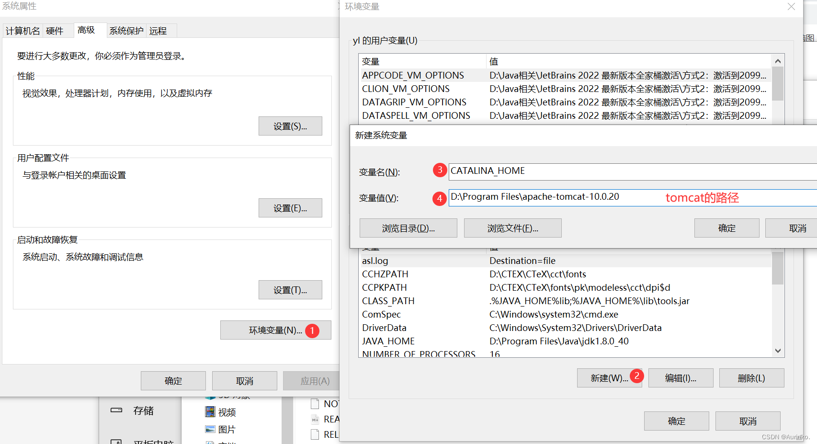Click the user variables scrollbar thumb
This screenshot has height=444, width=817.
778,84
